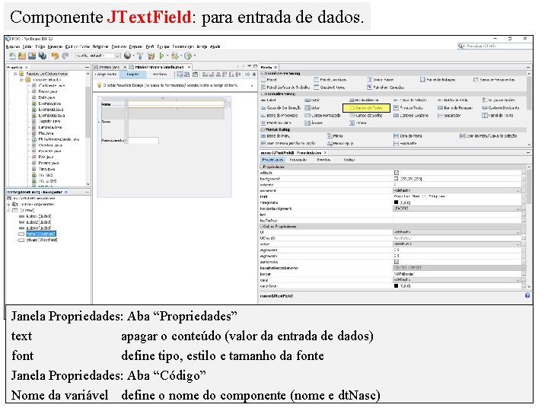
Task: Switch to the Código tab in Properties window
Action: tap(349, 160)
